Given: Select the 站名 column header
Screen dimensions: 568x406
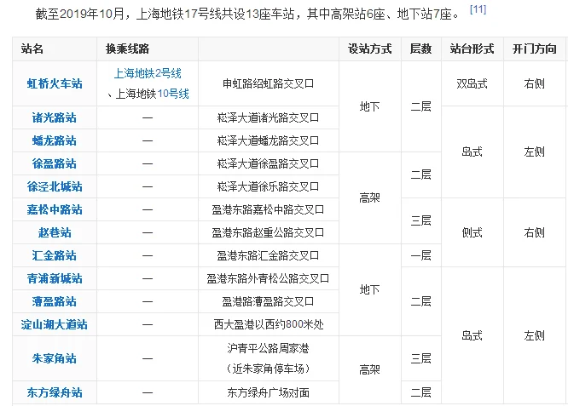Looking at the screenshot, I should coord(55,49).
